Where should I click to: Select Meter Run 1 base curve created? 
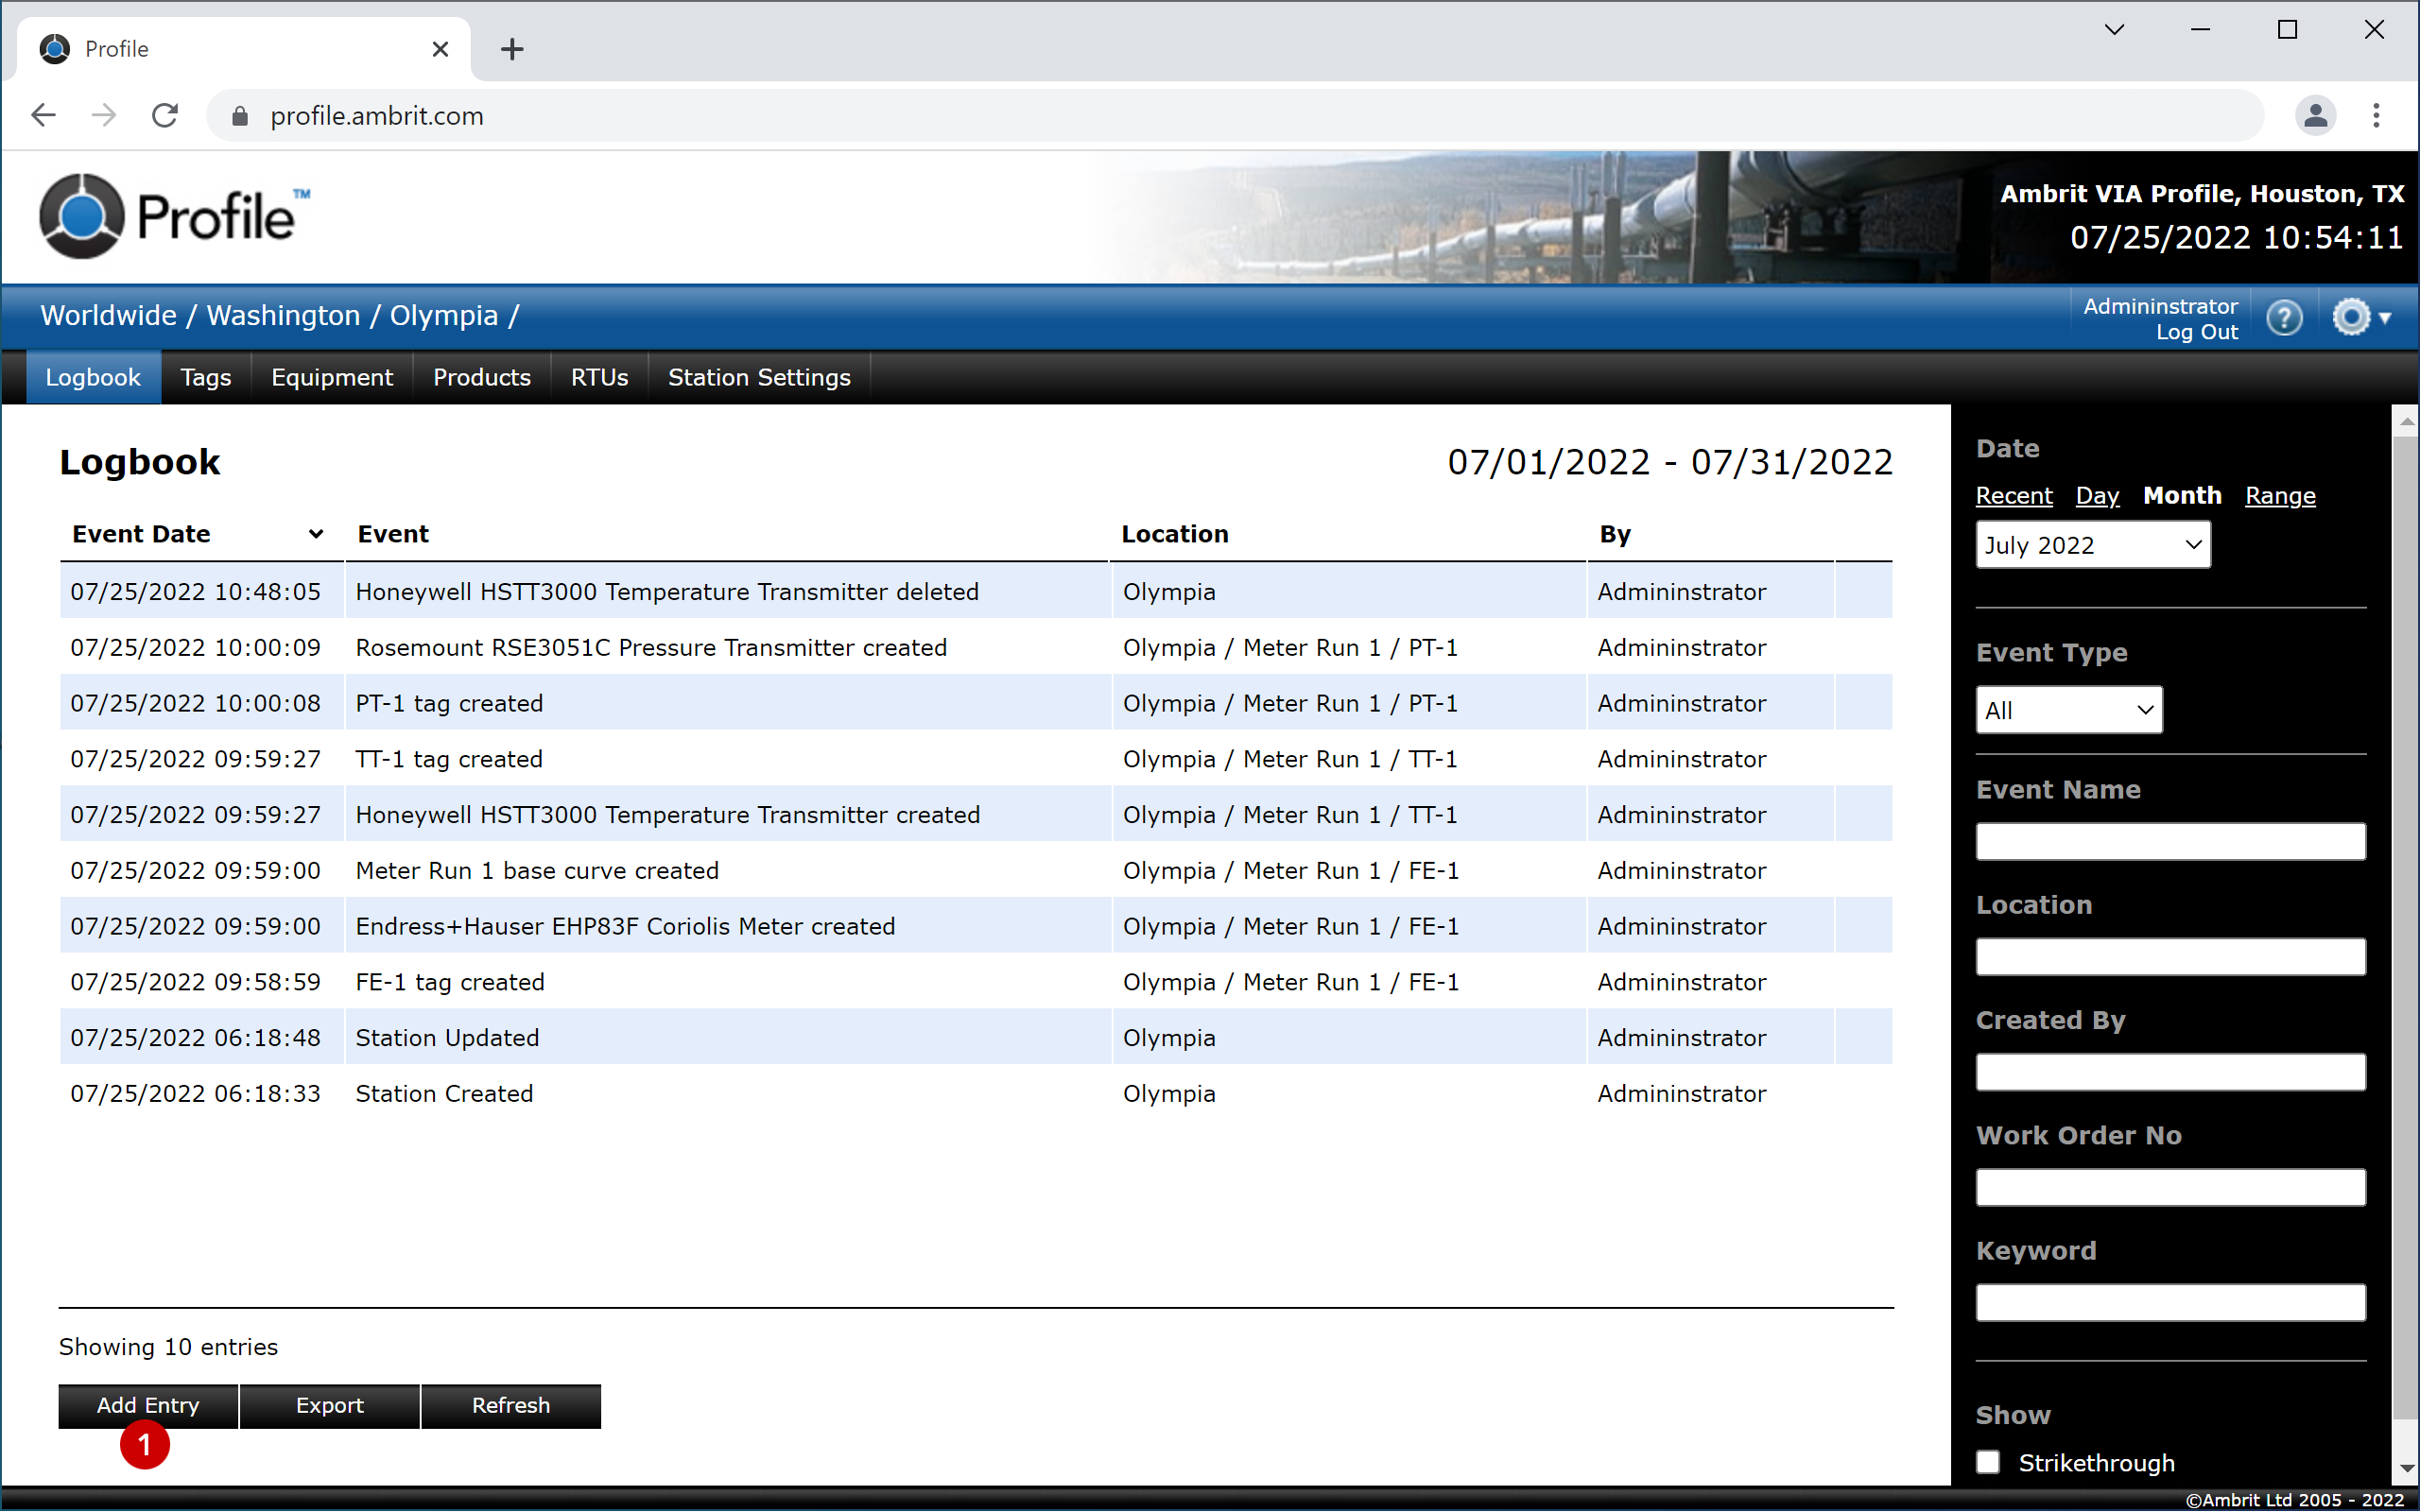pyautogui.click(x=975, y=870)
